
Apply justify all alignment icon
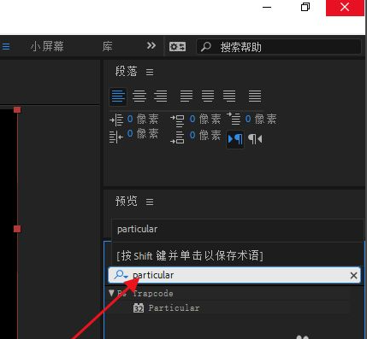coord(255,96)
